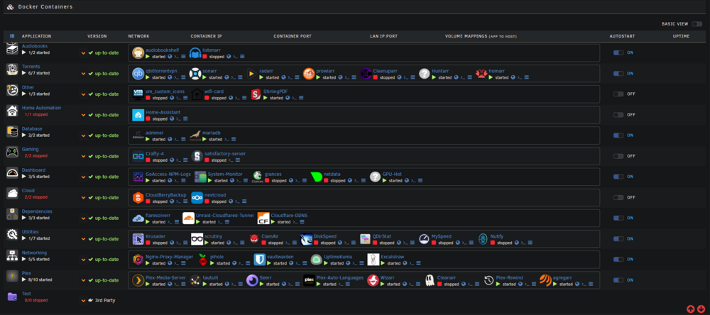
Task: Click the audiobookshelf container icon
Action: point(138,53)
